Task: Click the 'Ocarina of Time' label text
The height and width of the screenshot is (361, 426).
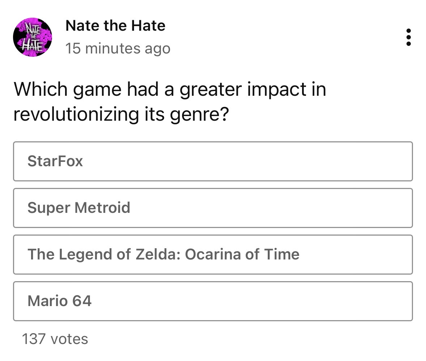Action: [x=242, y=254]
